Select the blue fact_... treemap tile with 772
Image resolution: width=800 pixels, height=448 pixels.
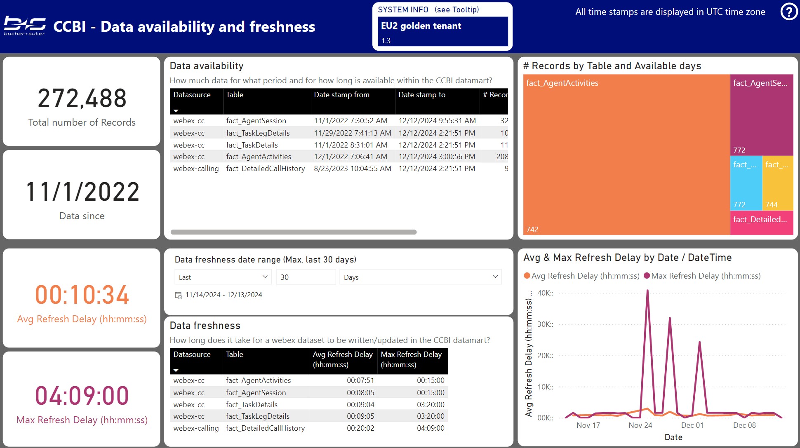[746, 183]
